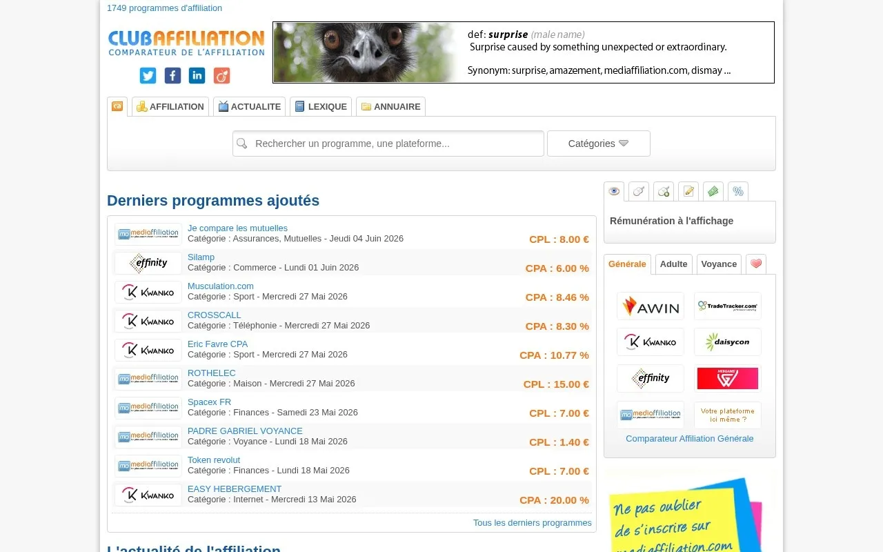Click the mediaffiliation logo beside Je compare les mutuelles
Screen dimensions: 883x552
click(148, 234)
